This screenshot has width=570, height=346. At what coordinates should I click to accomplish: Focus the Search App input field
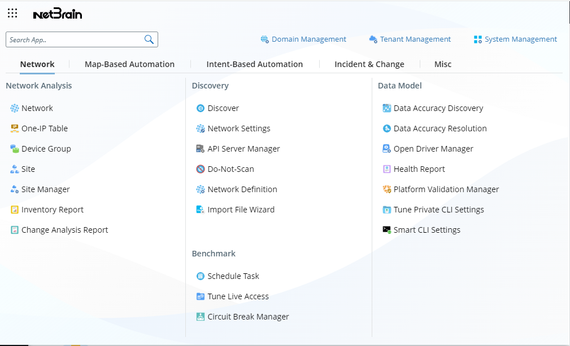click(x=73, y=39)
